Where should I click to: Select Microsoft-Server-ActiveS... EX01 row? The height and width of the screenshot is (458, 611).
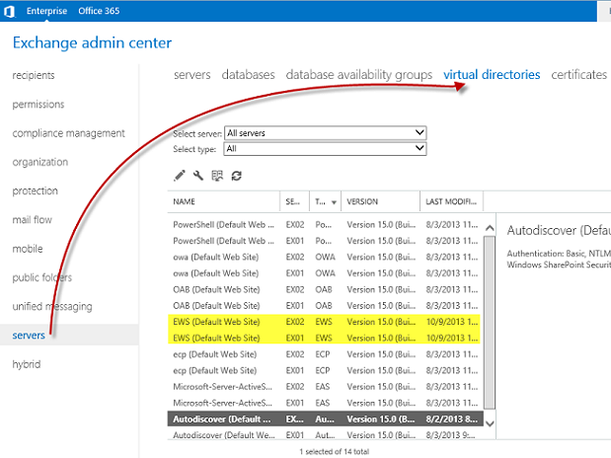tap(326, 403)
